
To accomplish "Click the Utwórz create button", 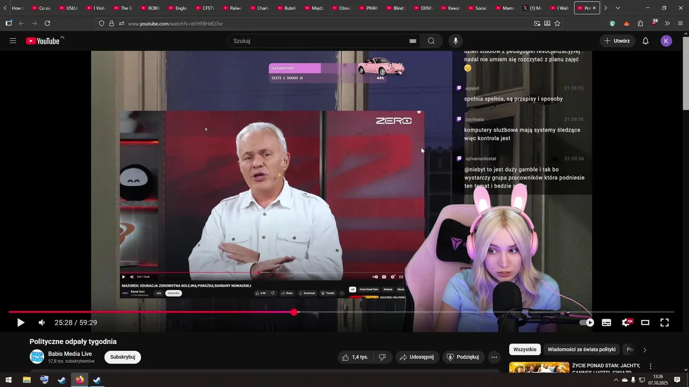I will [x=617, y=41].
